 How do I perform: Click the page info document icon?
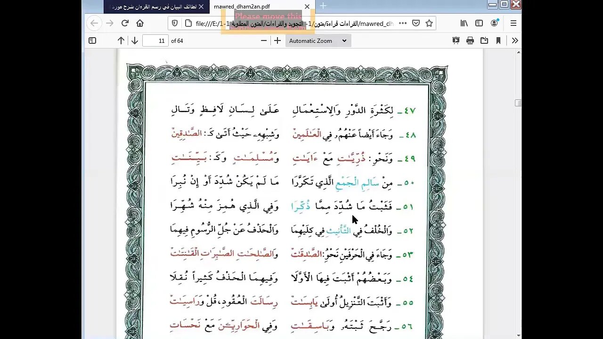[188, 23]
